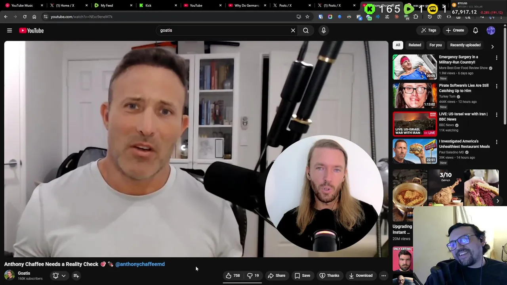This screenshot has width=507, height=285.
Task: Bookmark this page with star
Action: click(307, 17)
